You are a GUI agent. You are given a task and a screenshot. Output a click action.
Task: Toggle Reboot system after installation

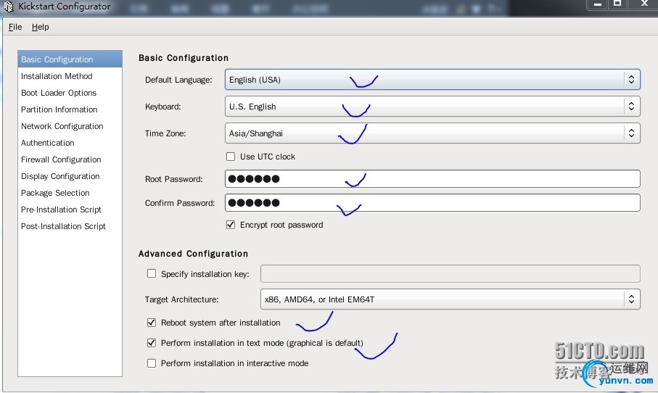152,323
